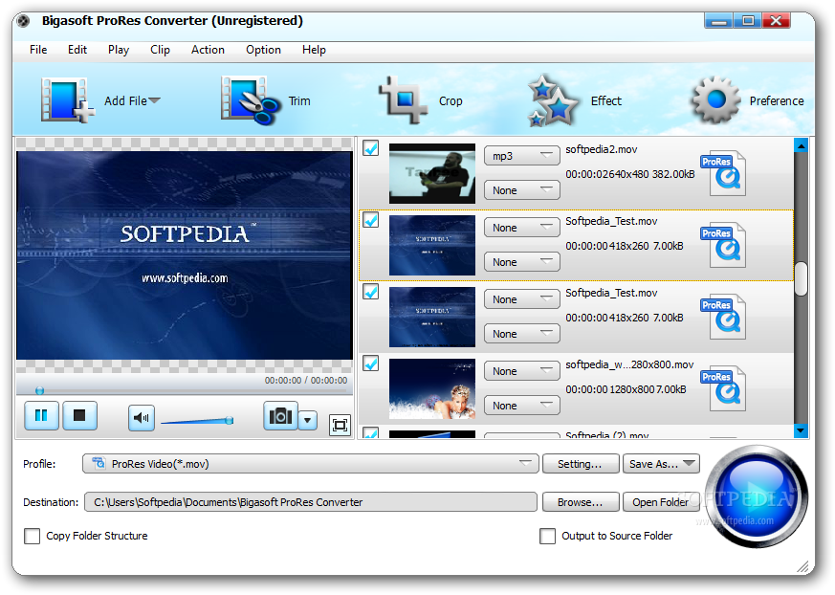Screen dimensions: 835x595
Task: Click the Destination path field
Action: tap(311, 502)
